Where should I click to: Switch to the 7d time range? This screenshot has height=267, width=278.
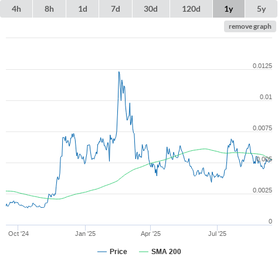pos(116,9)
